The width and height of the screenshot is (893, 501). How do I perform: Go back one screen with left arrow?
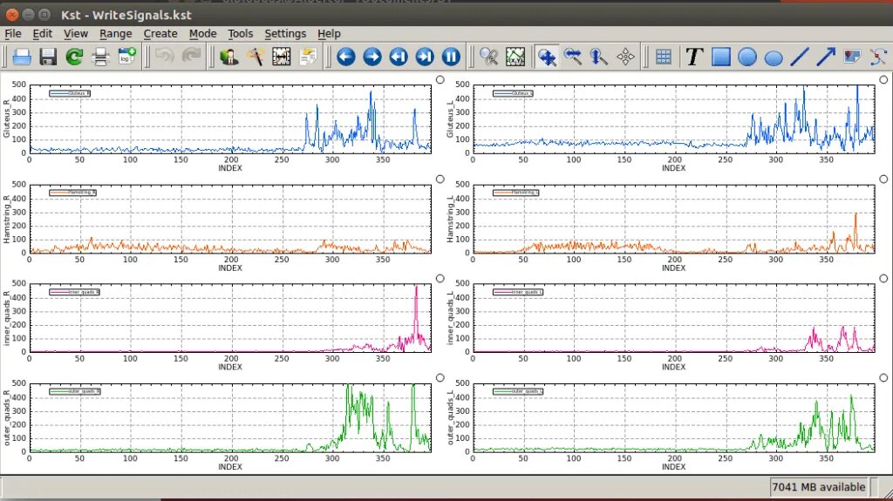(345, 57)
